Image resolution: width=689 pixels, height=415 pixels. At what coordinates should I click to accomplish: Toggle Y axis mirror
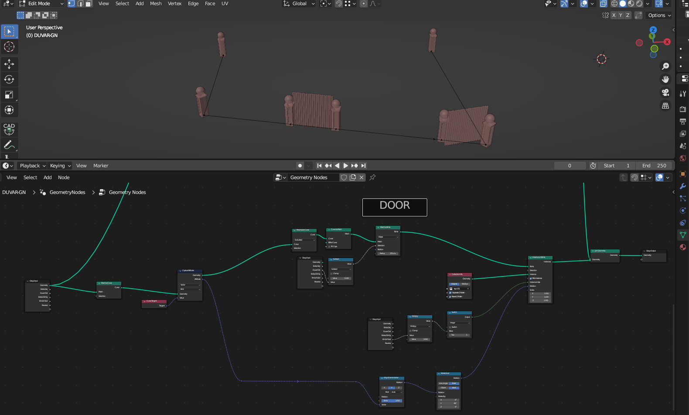click(x=621, y=15)
